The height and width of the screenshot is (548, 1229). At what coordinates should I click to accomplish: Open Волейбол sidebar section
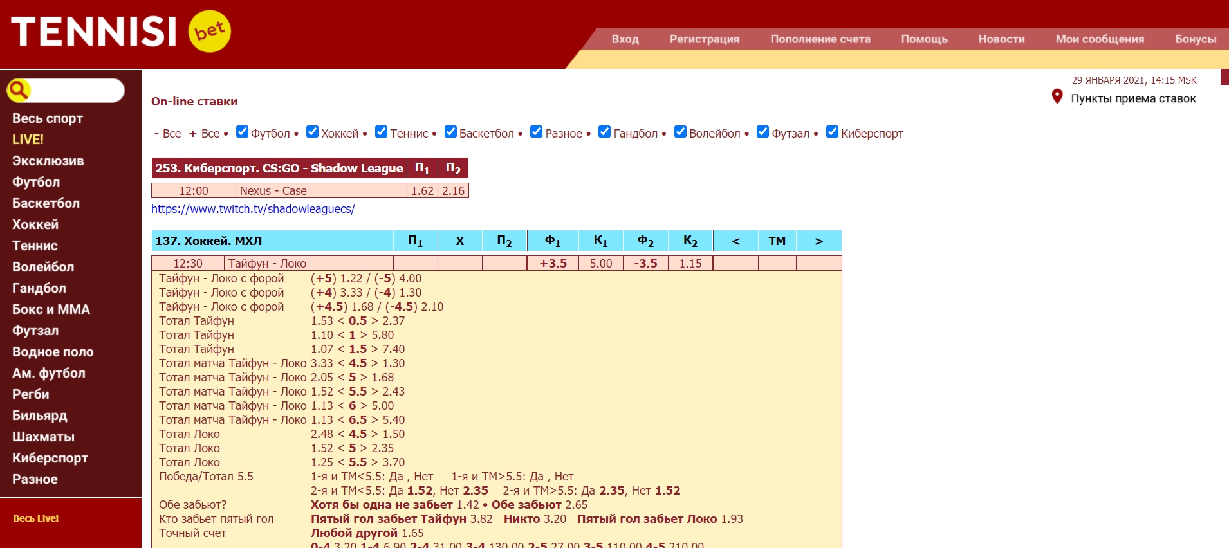(x=43, y=267)
